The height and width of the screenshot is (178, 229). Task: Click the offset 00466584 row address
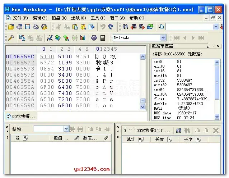[x=20, y=81]
